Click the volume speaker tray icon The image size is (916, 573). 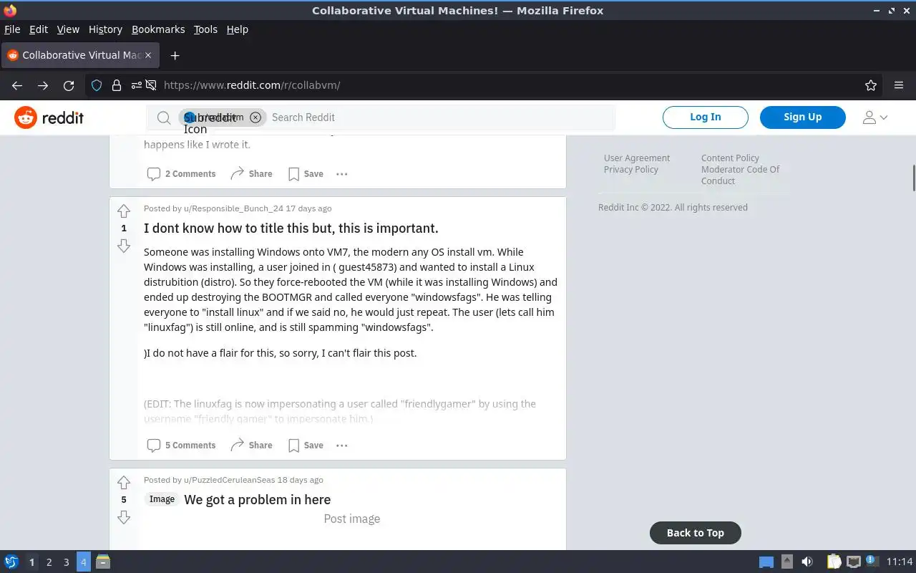click(x=807, y=562)
